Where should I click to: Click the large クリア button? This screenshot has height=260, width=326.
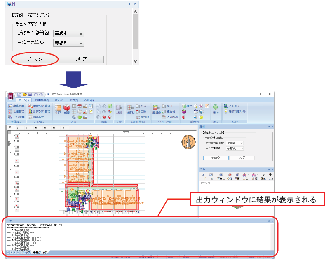pos(81,59)
